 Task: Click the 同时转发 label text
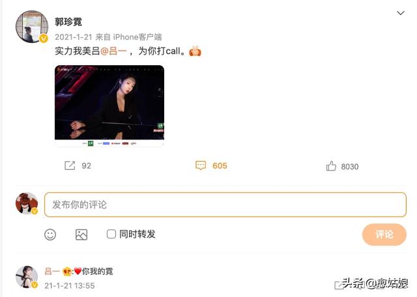click(137, 234)
